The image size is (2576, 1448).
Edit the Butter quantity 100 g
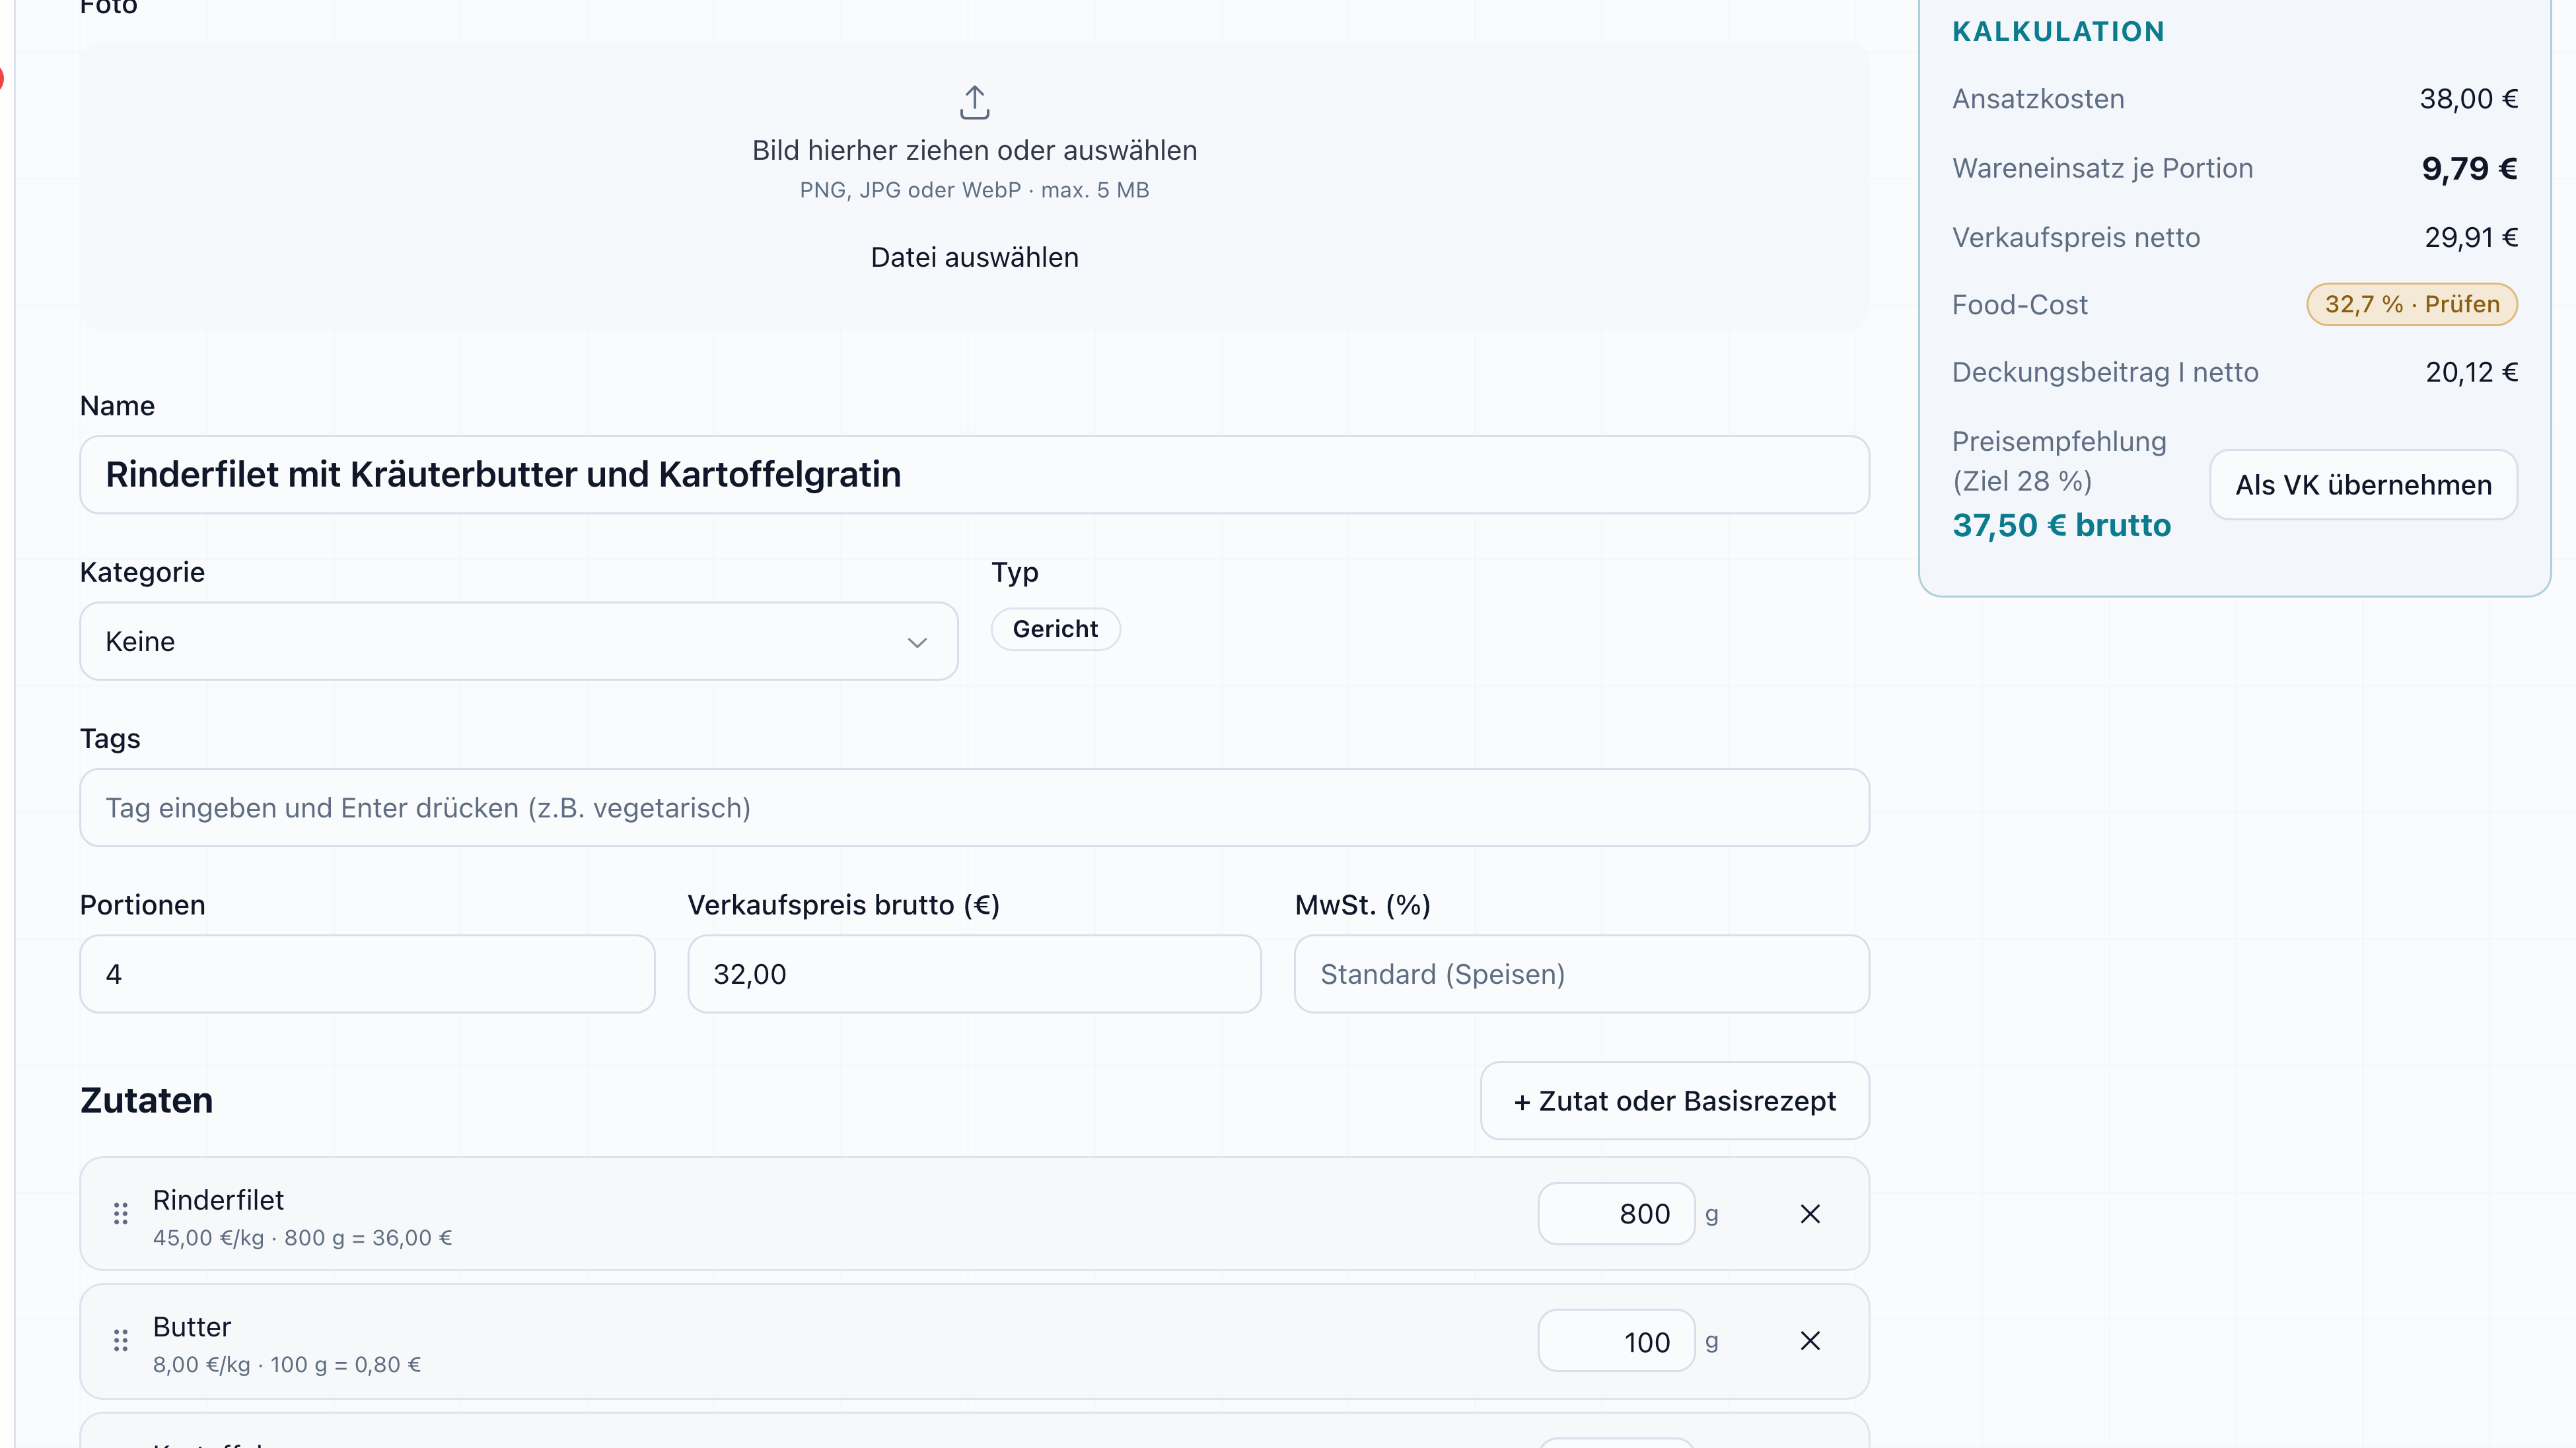point(1616,1340)
